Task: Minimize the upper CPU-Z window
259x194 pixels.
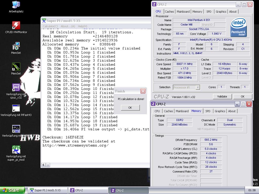Action: [238, 5]
